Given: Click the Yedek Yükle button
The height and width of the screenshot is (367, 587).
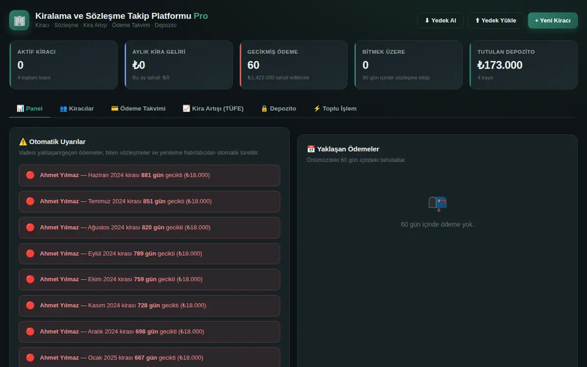Looking at the screenshot, I should [x=496, y=21].
